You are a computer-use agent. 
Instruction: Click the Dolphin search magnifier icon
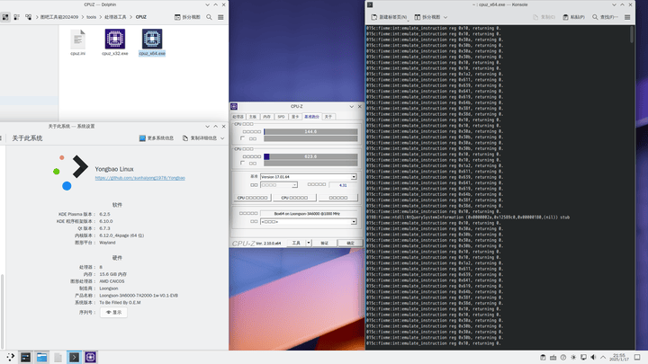coord(209,16)
